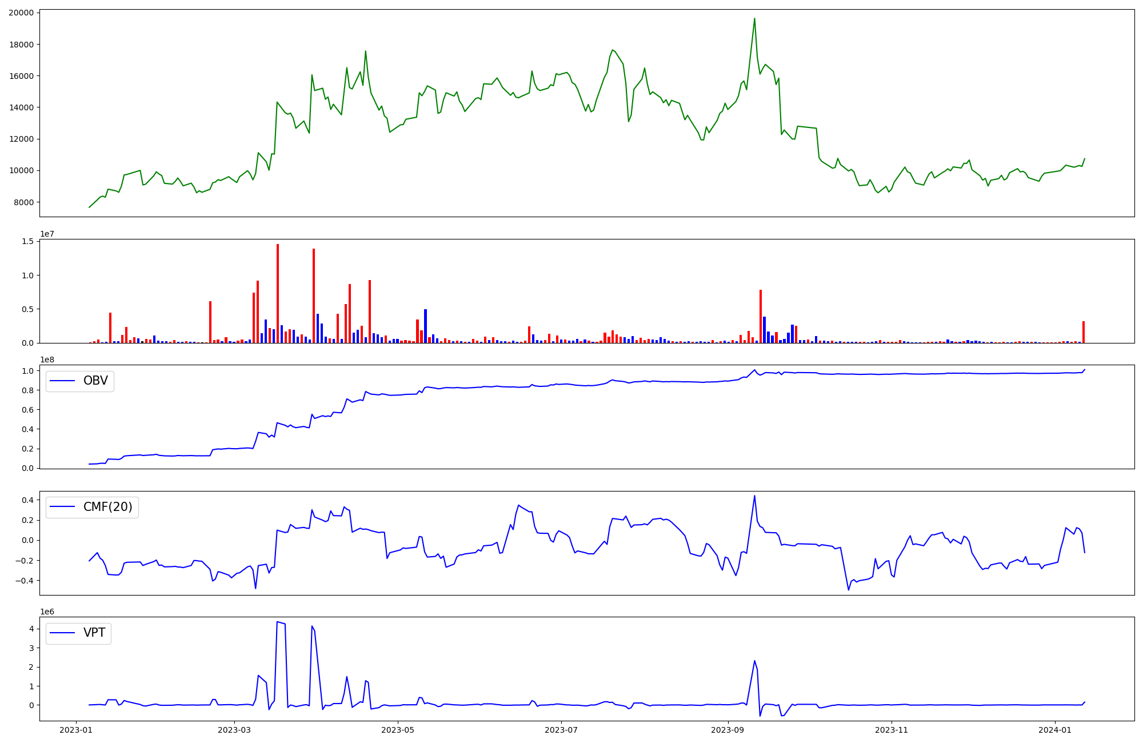1143x743 pixels.
Task: Click the tallest red volume bar
Action: click(278, 294)
